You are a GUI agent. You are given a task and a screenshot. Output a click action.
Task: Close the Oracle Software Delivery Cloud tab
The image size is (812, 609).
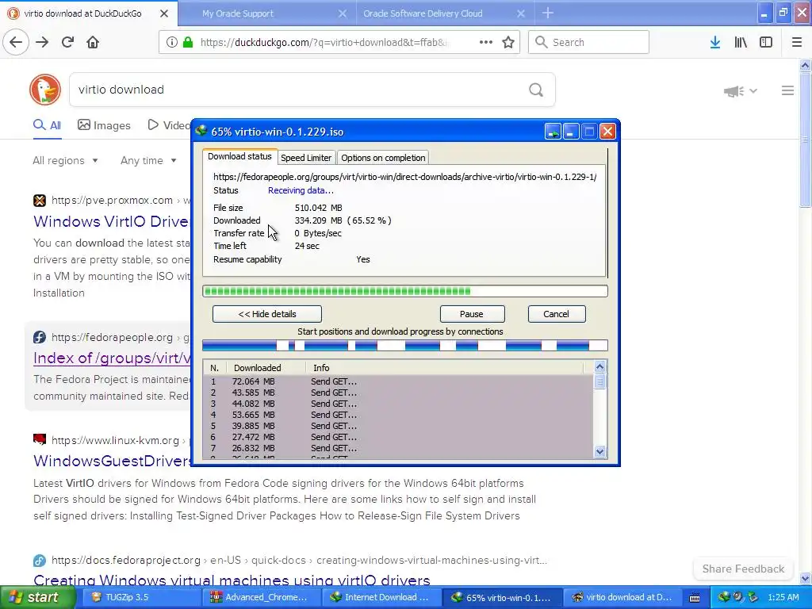521,13
